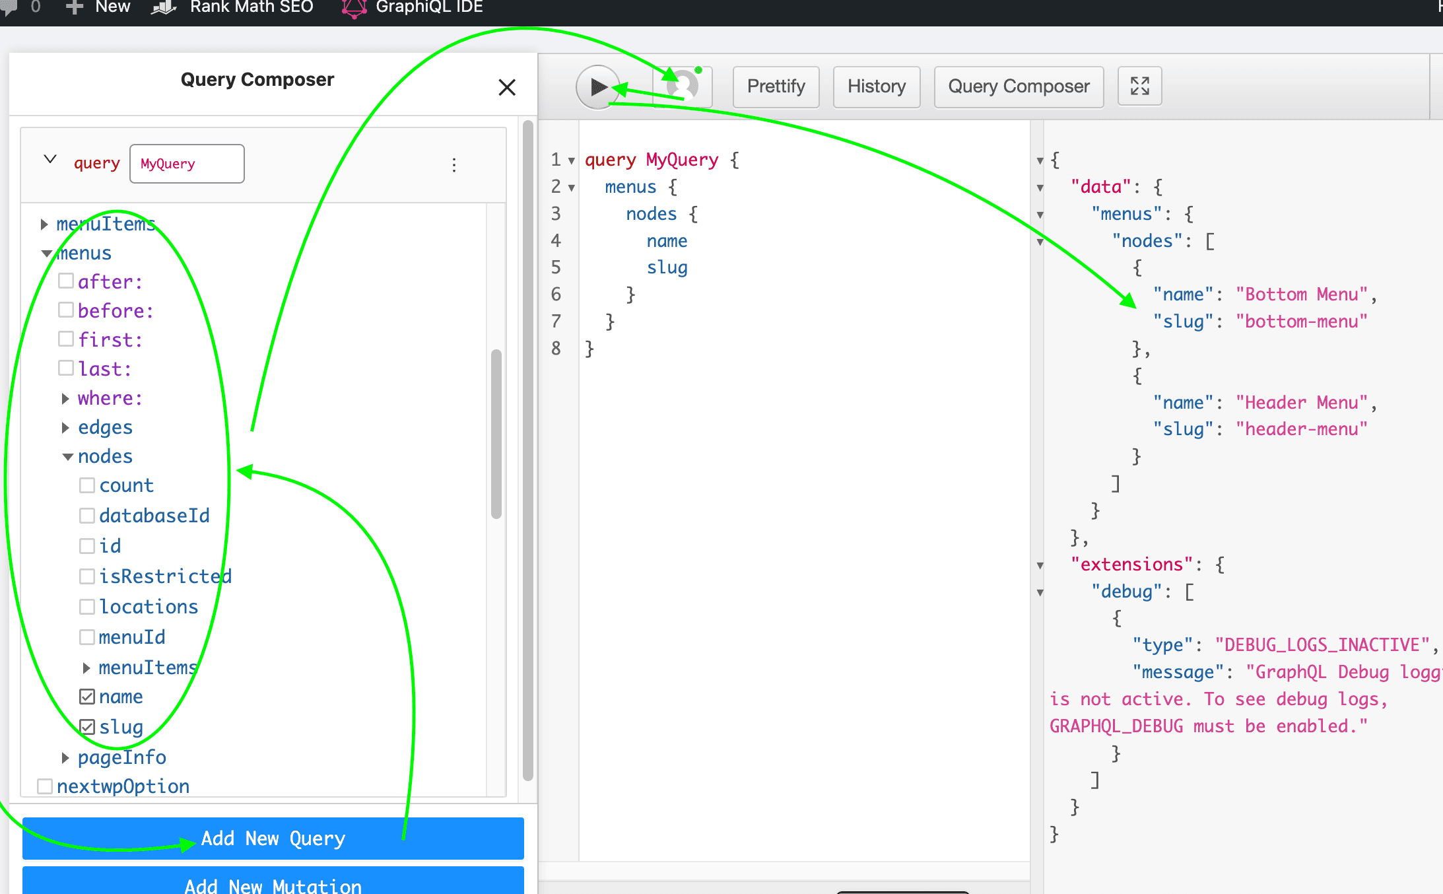Uncheck the slug field checkbox
Image resolution: width=1443 pixels, height=894 pixels.
tap(87, 727)
